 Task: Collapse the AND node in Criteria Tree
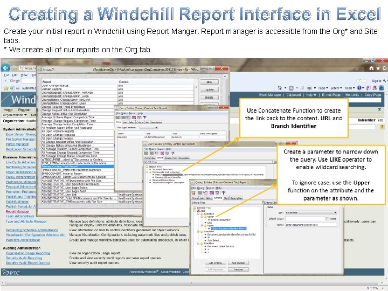tap(195, 211)
